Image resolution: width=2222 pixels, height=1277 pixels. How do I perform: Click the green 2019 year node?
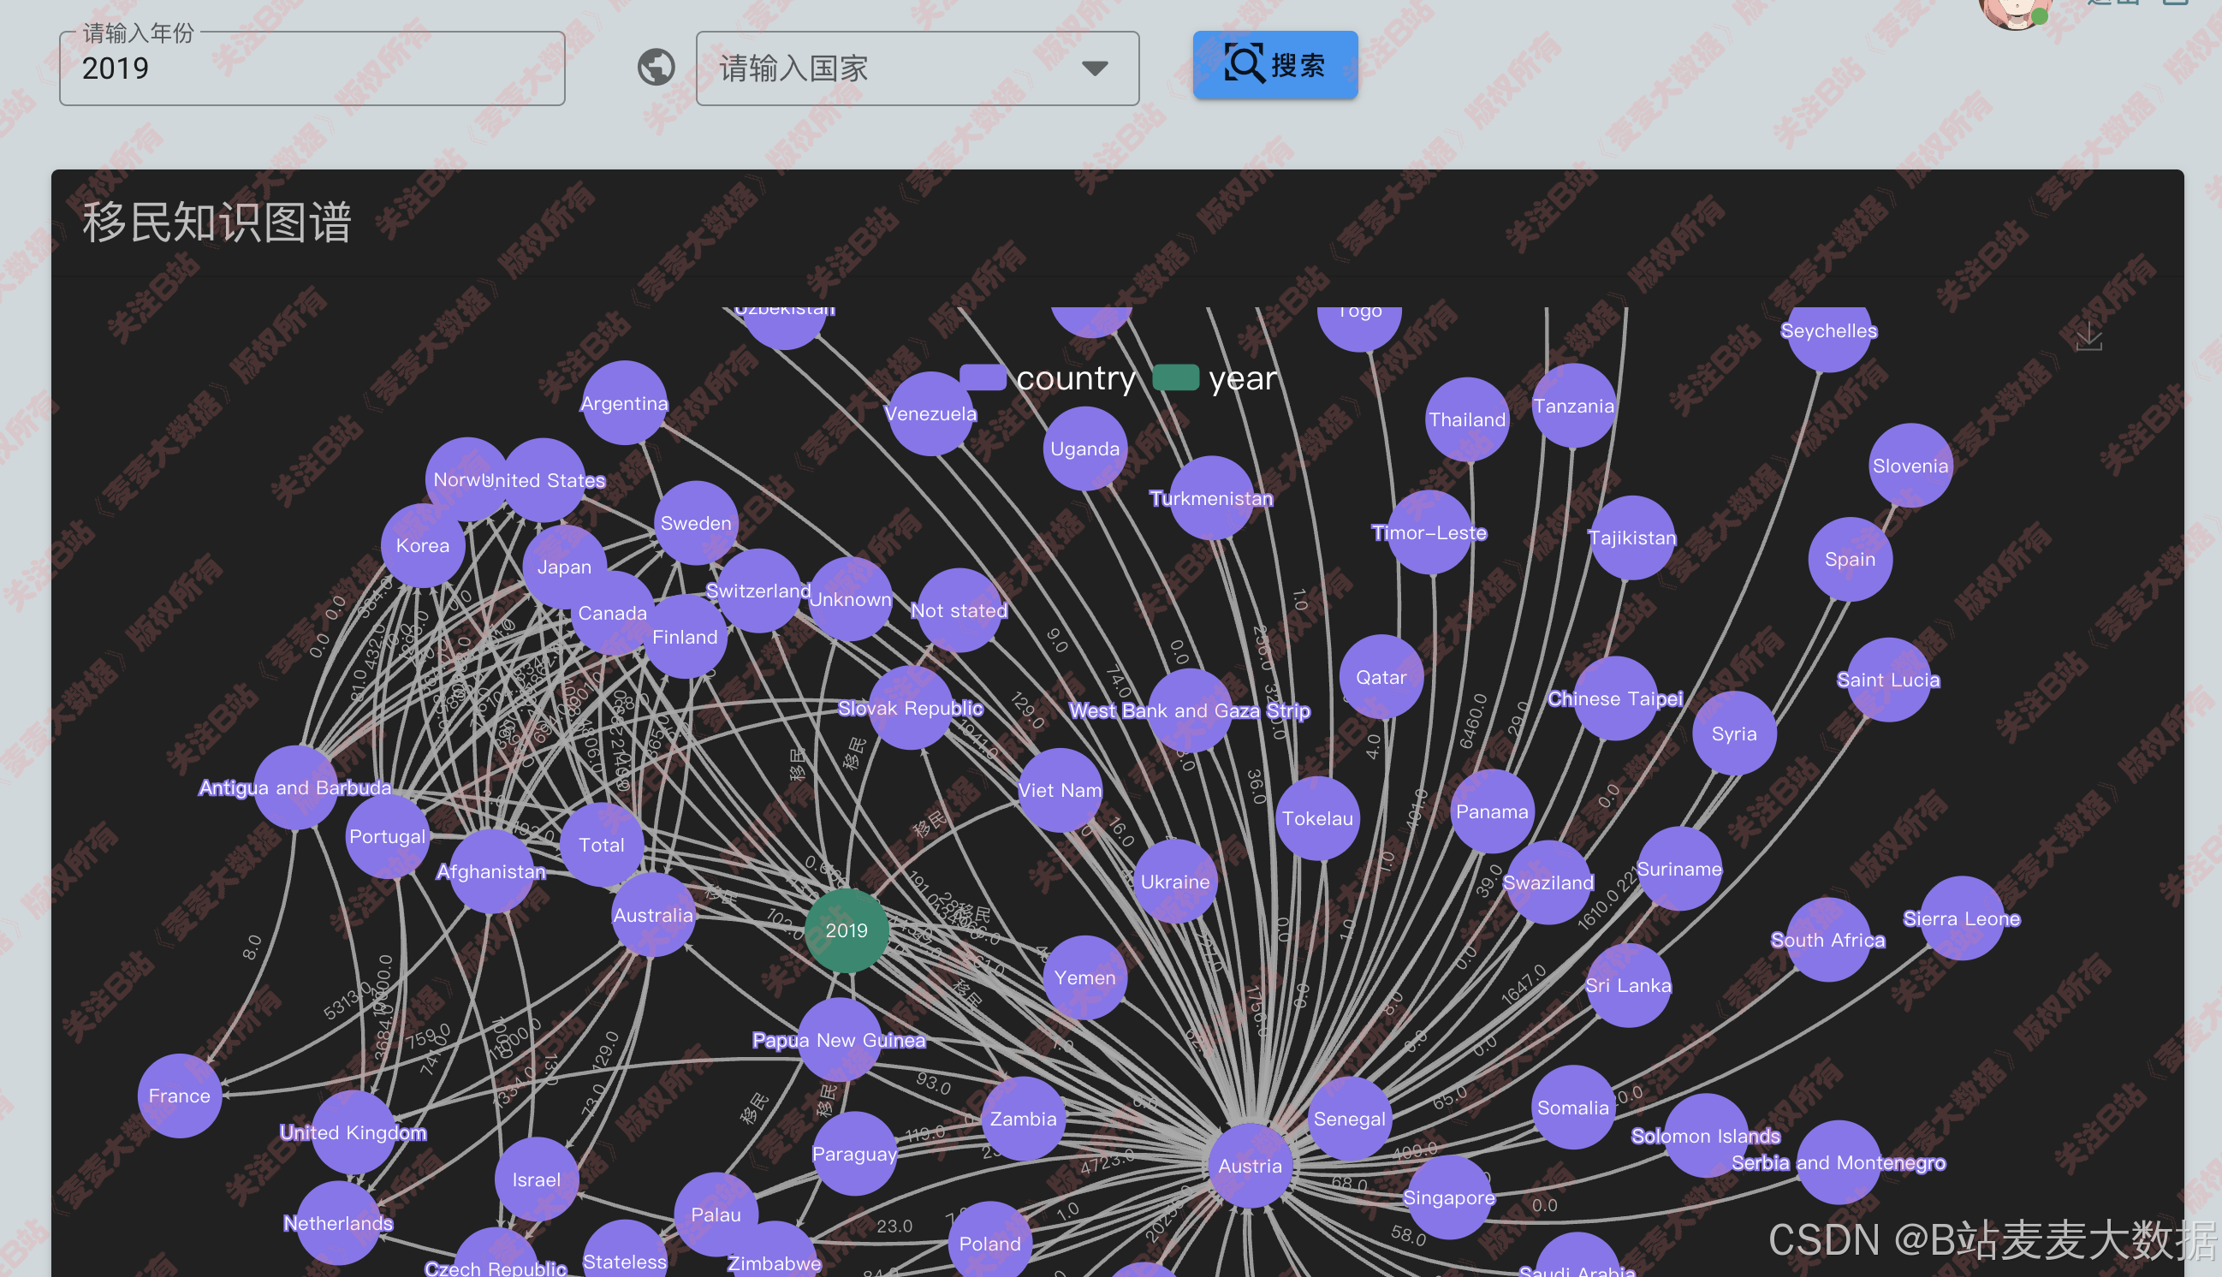(846, 930)
